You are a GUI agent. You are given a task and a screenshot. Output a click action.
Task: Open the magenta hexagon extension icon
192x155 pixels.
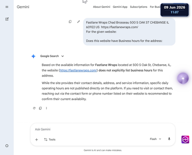[x=185, y=140]
